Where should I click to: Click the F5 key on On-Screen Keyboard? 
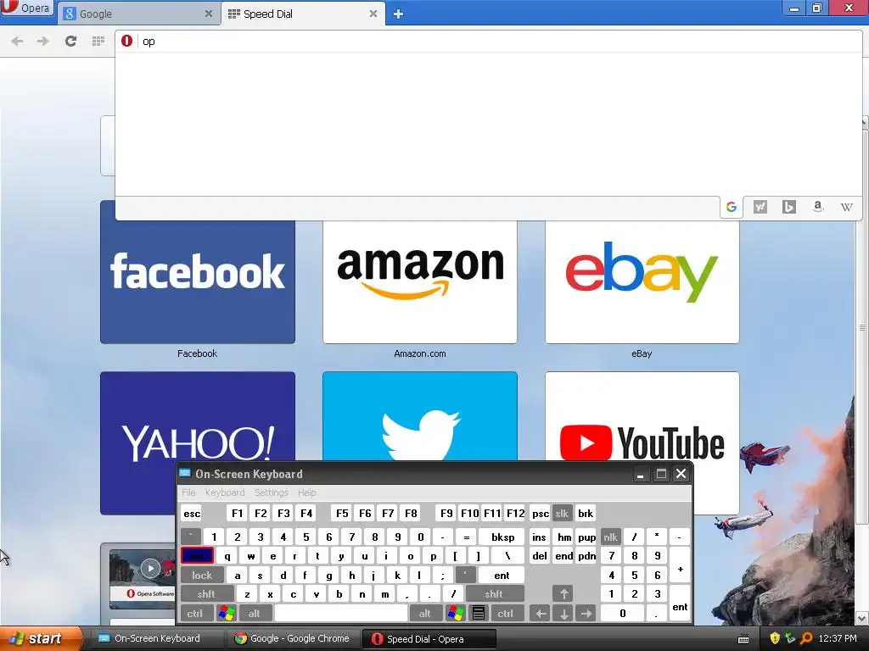pyautogui.click(x=342, y=514)
